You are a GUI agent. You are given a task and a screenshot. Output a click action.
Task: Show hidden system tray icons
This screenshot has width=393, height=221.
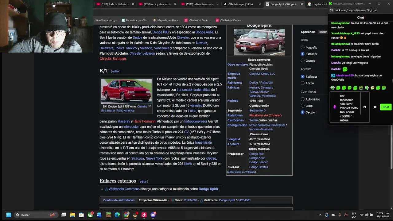pos(320,215)
